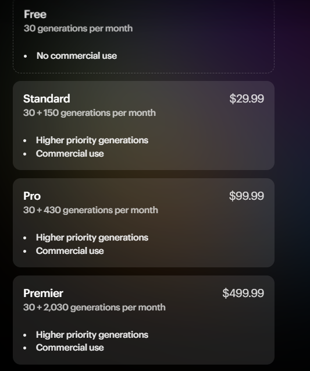Click the Premier plan heading
The width and height of the screenshot is (310, 371).
(x=43, y=293)
